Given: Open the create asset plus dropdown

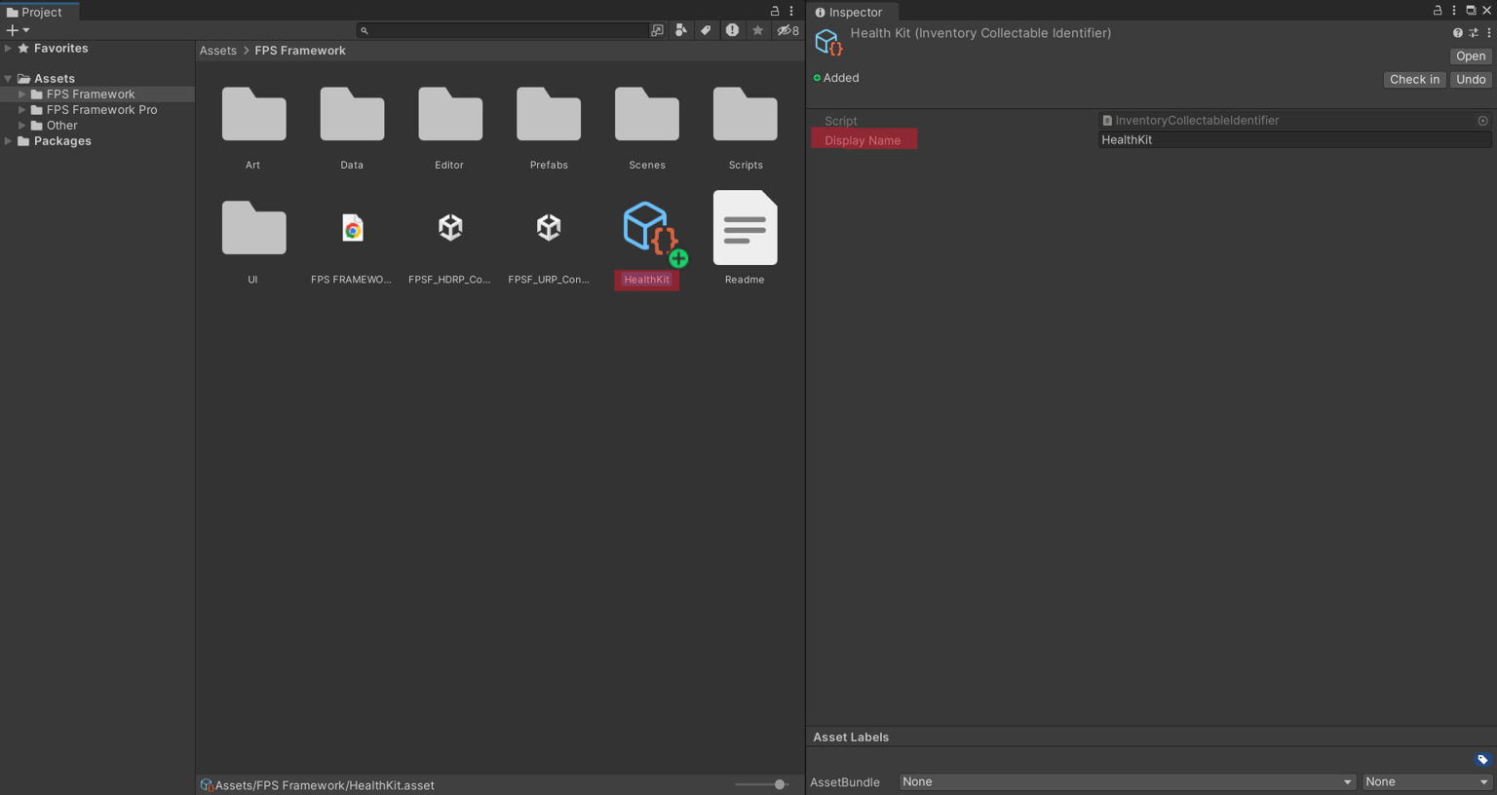Looking at the screenshot, I should (18, 30).
